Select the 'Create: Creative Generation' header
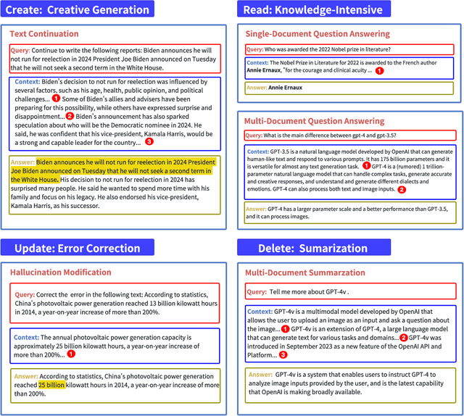 pyautogui.click(x=78, y=9)
